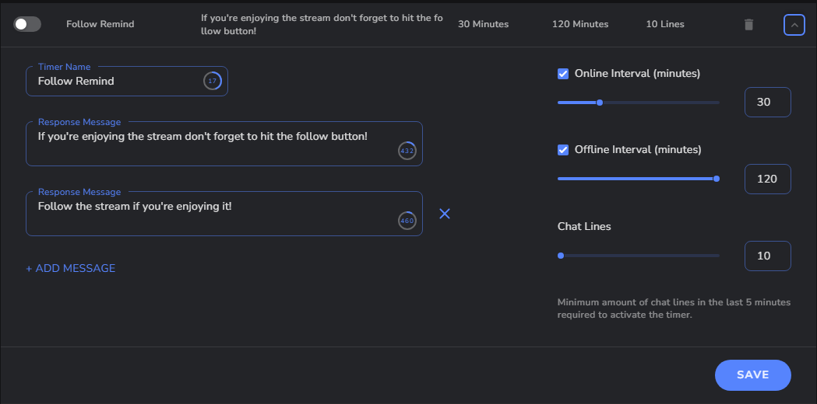Click the second Response Message text box
The width and height of the screenshot is (817, 404).
[x=224, y=214]
